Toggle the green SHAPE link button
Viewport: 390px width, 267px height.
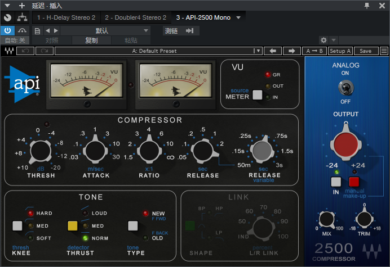click(190, 226)
